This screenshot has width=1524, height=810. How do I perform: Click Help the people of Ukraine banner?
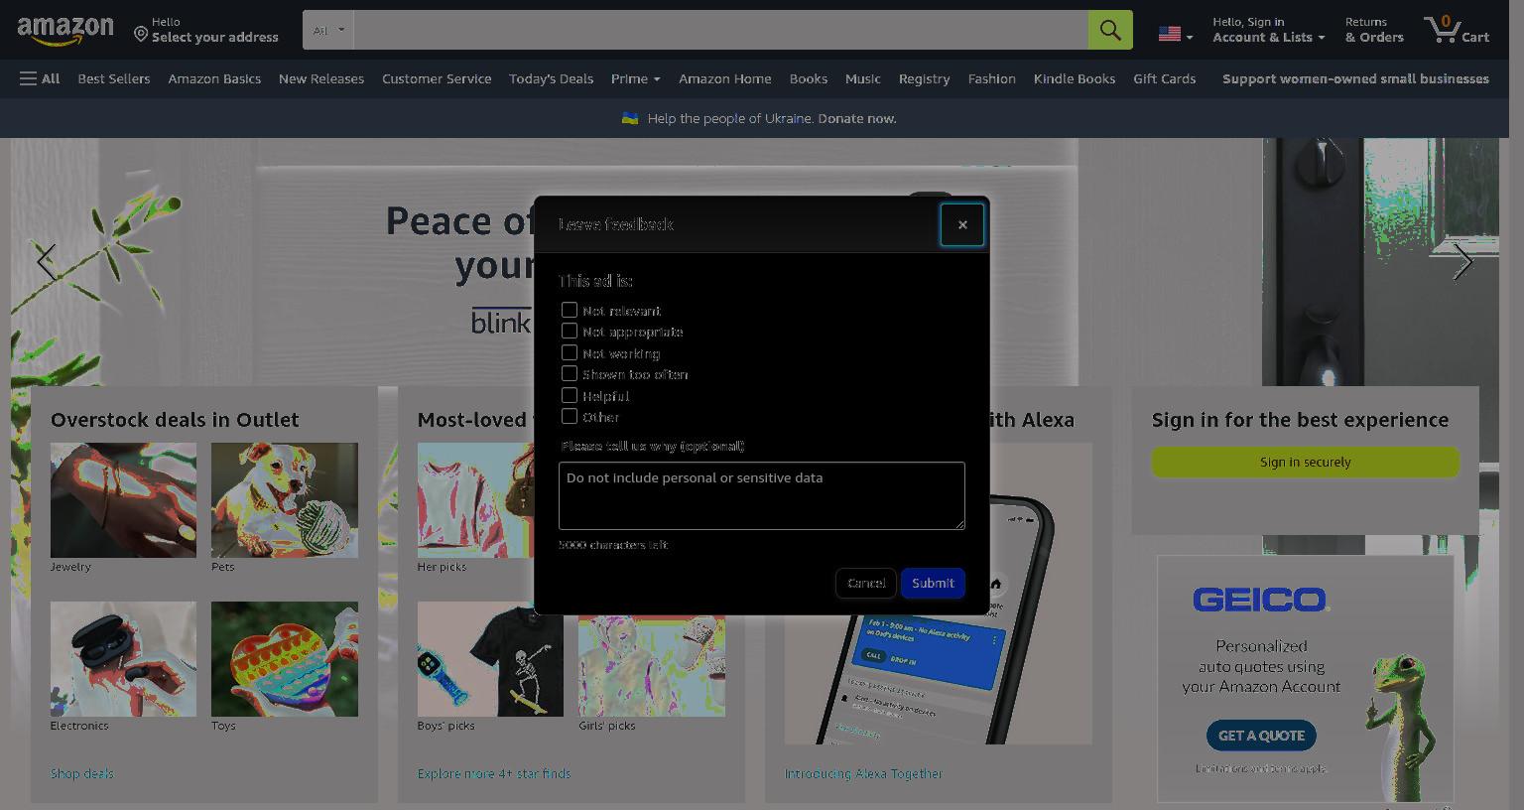pyautogui.click(x=761, y=118)
